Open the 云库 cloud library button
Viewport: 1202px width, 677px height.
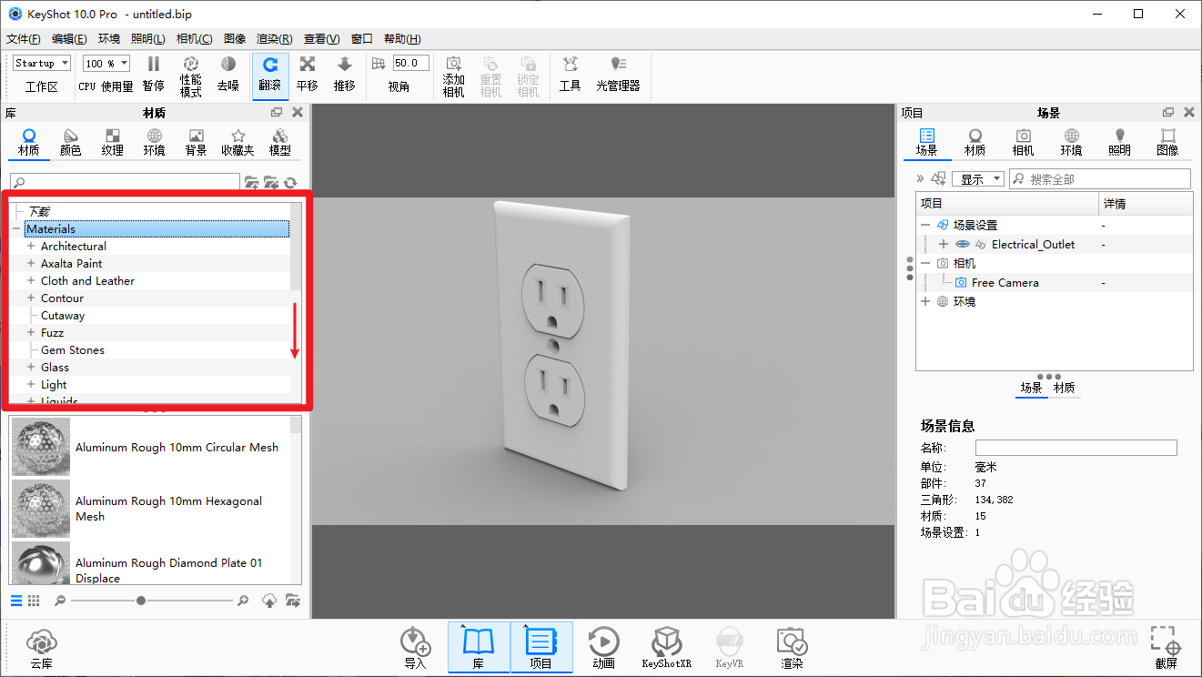[x=42, y=648]
